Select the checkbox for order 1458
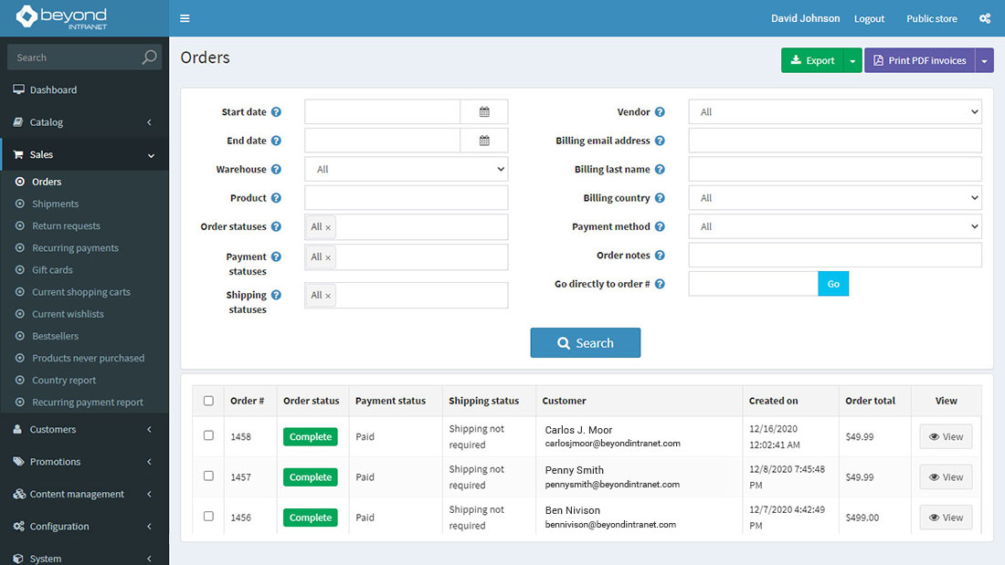The image size is (1005, 565). (x=207, y=436)
